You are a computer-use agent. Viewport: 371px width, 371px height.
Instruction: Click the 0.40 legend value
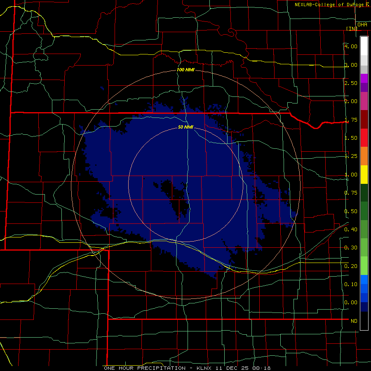click(x=351, y=230)
